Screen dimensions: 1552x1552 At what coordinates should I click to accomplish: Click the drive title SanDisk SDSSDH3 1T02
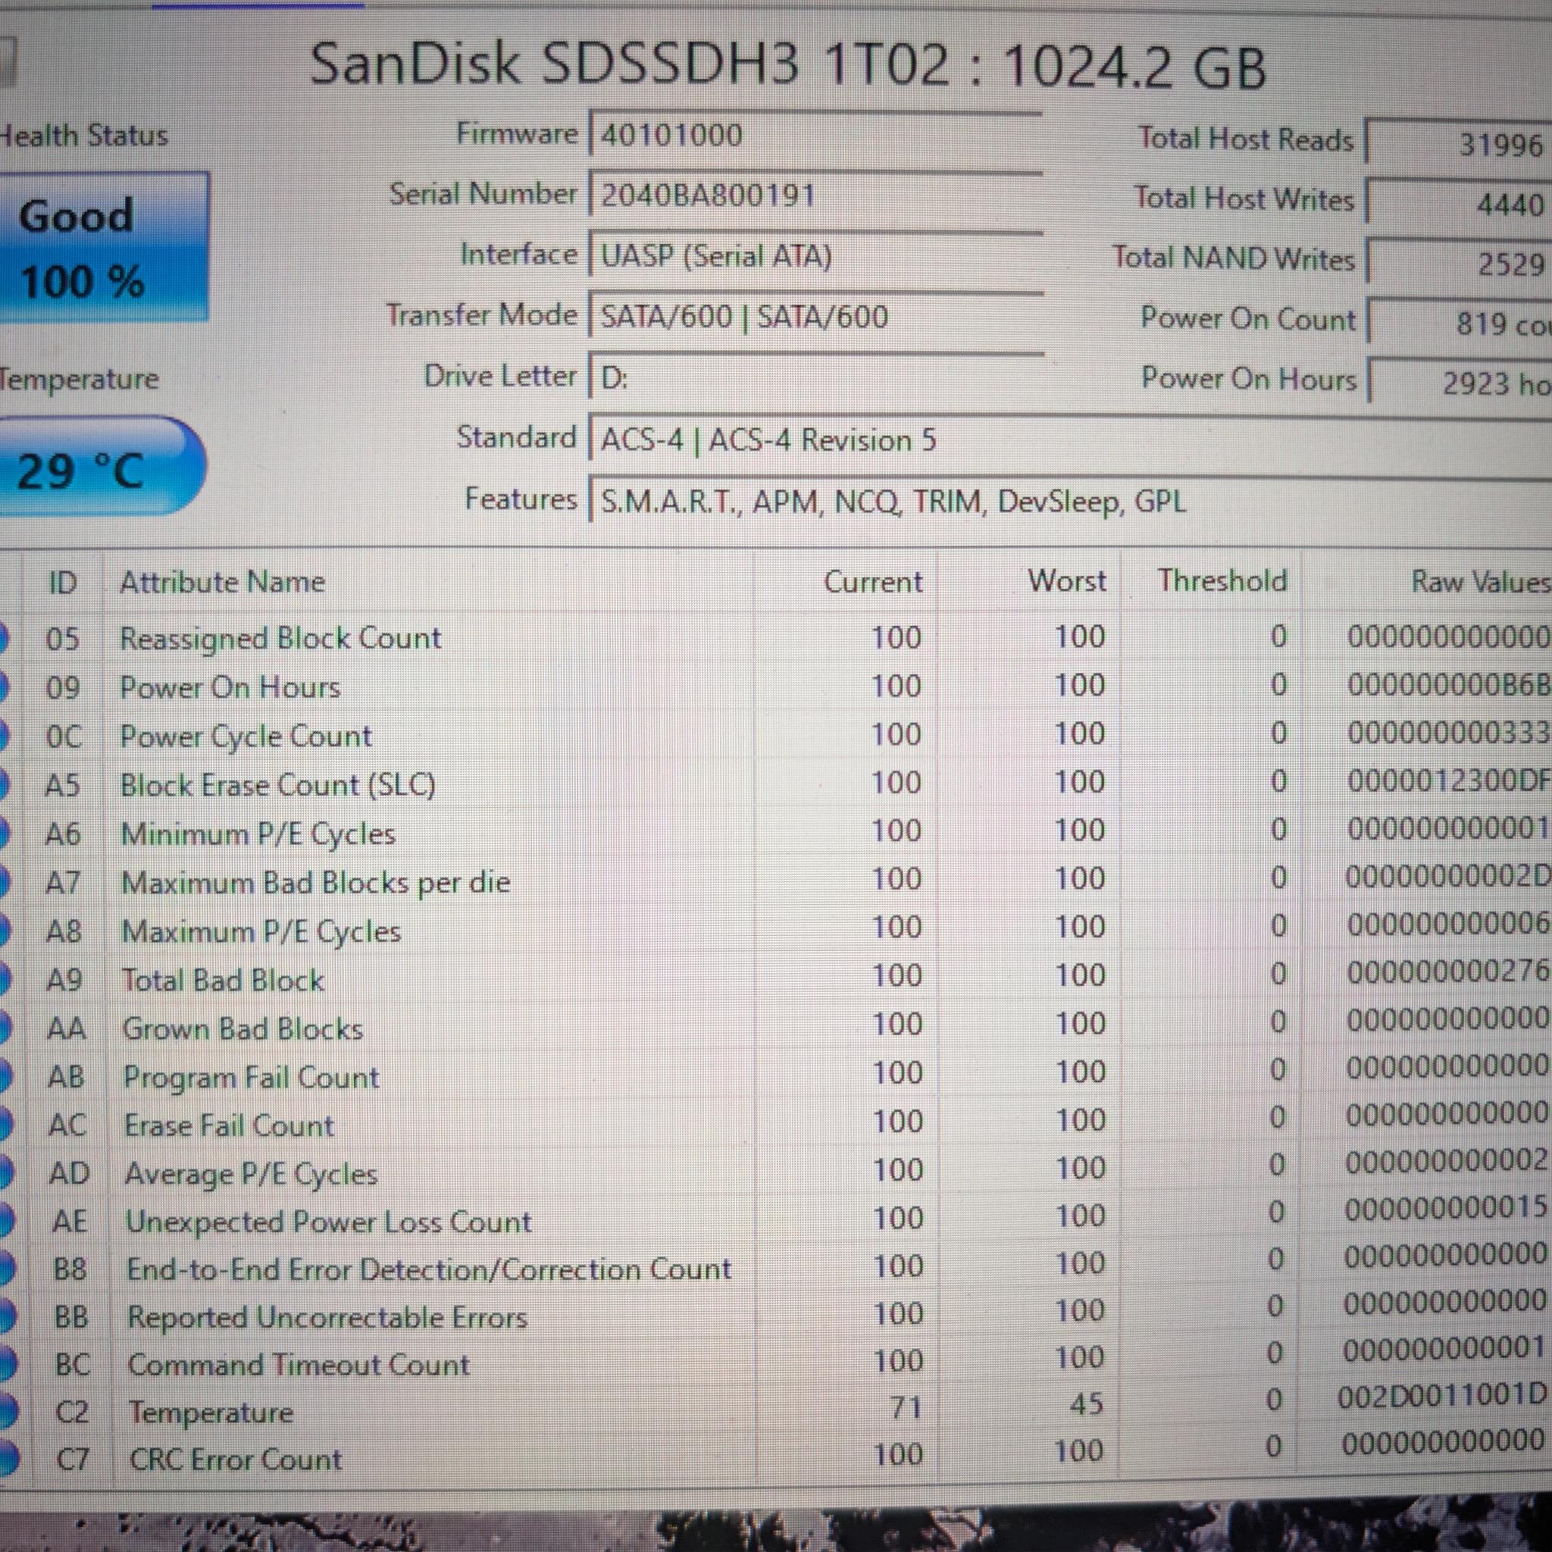click(x=629, y=64)
